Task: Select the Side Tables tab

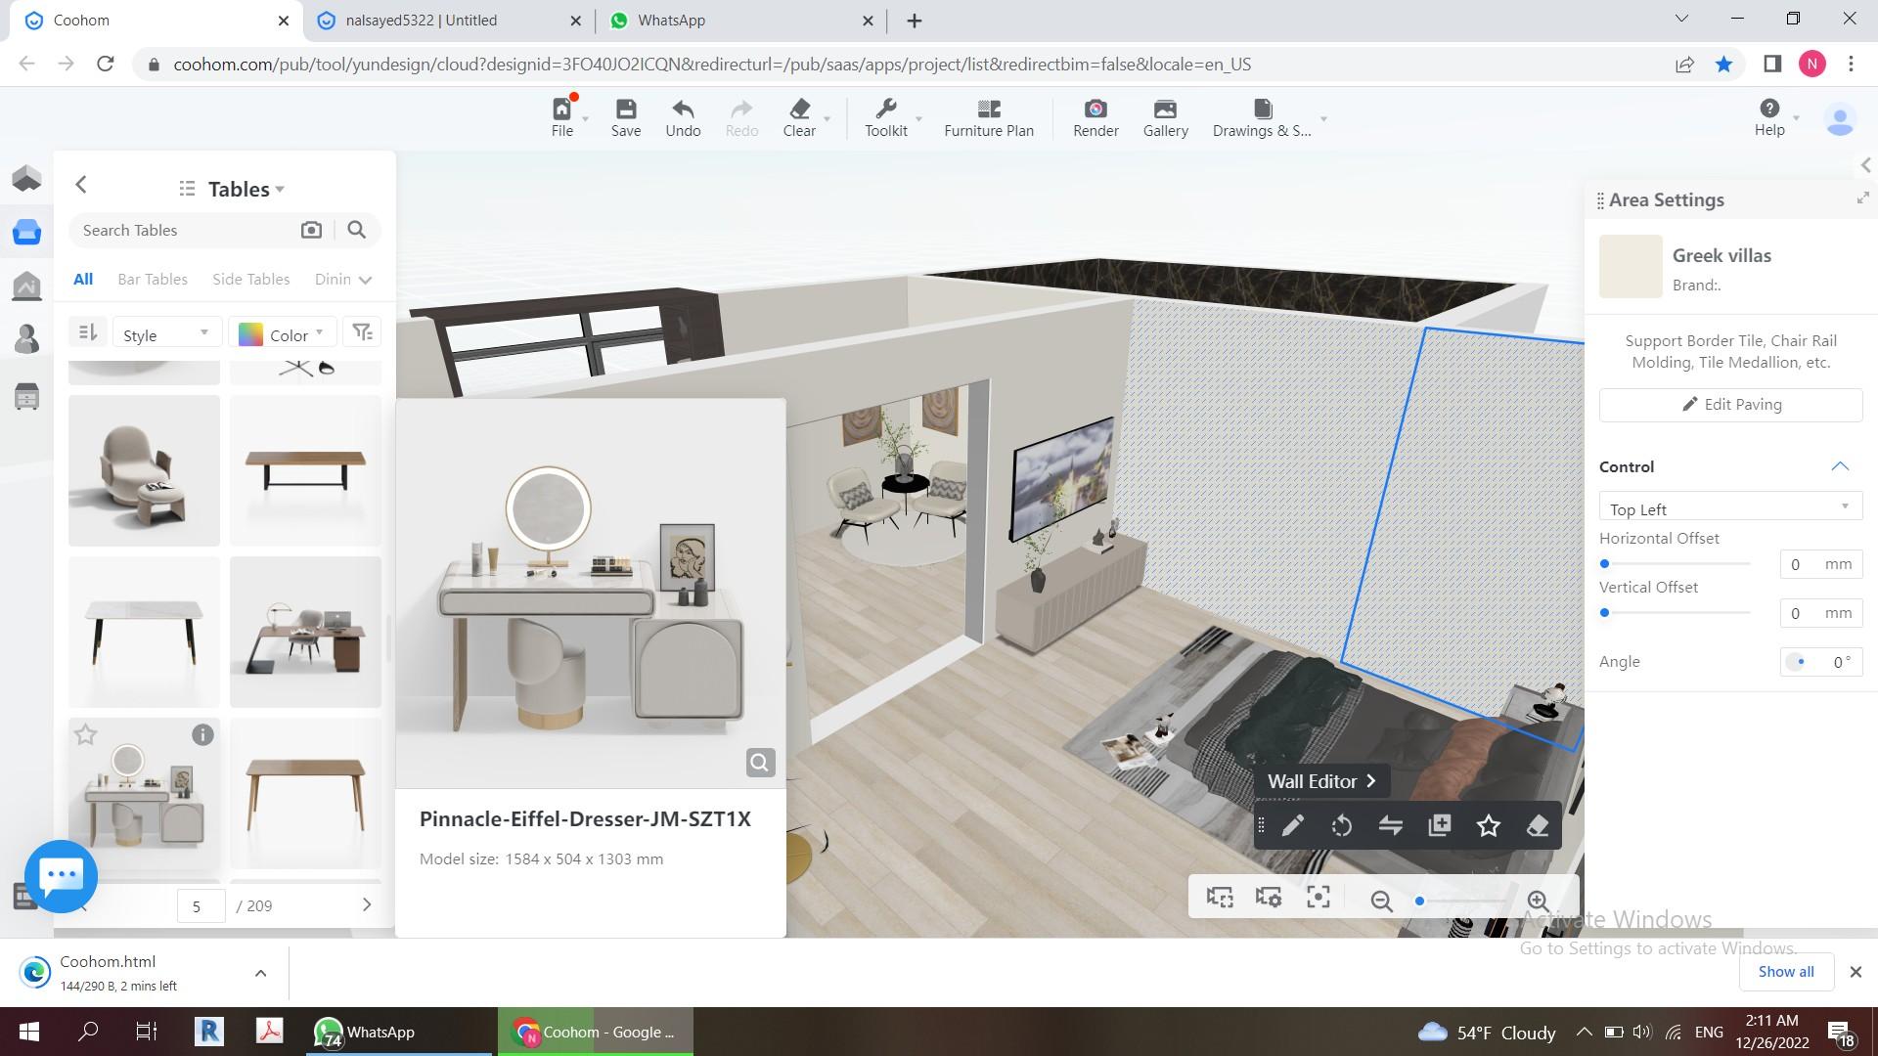Action: coord(250,280)
